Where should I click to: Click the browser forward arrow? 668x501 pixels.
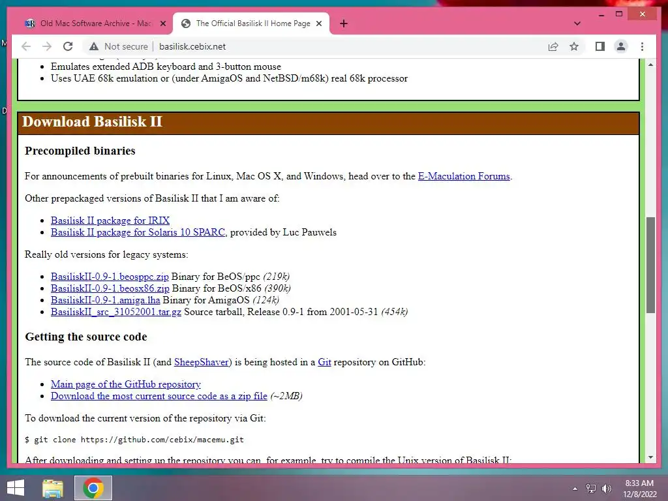tap(47, 46)
